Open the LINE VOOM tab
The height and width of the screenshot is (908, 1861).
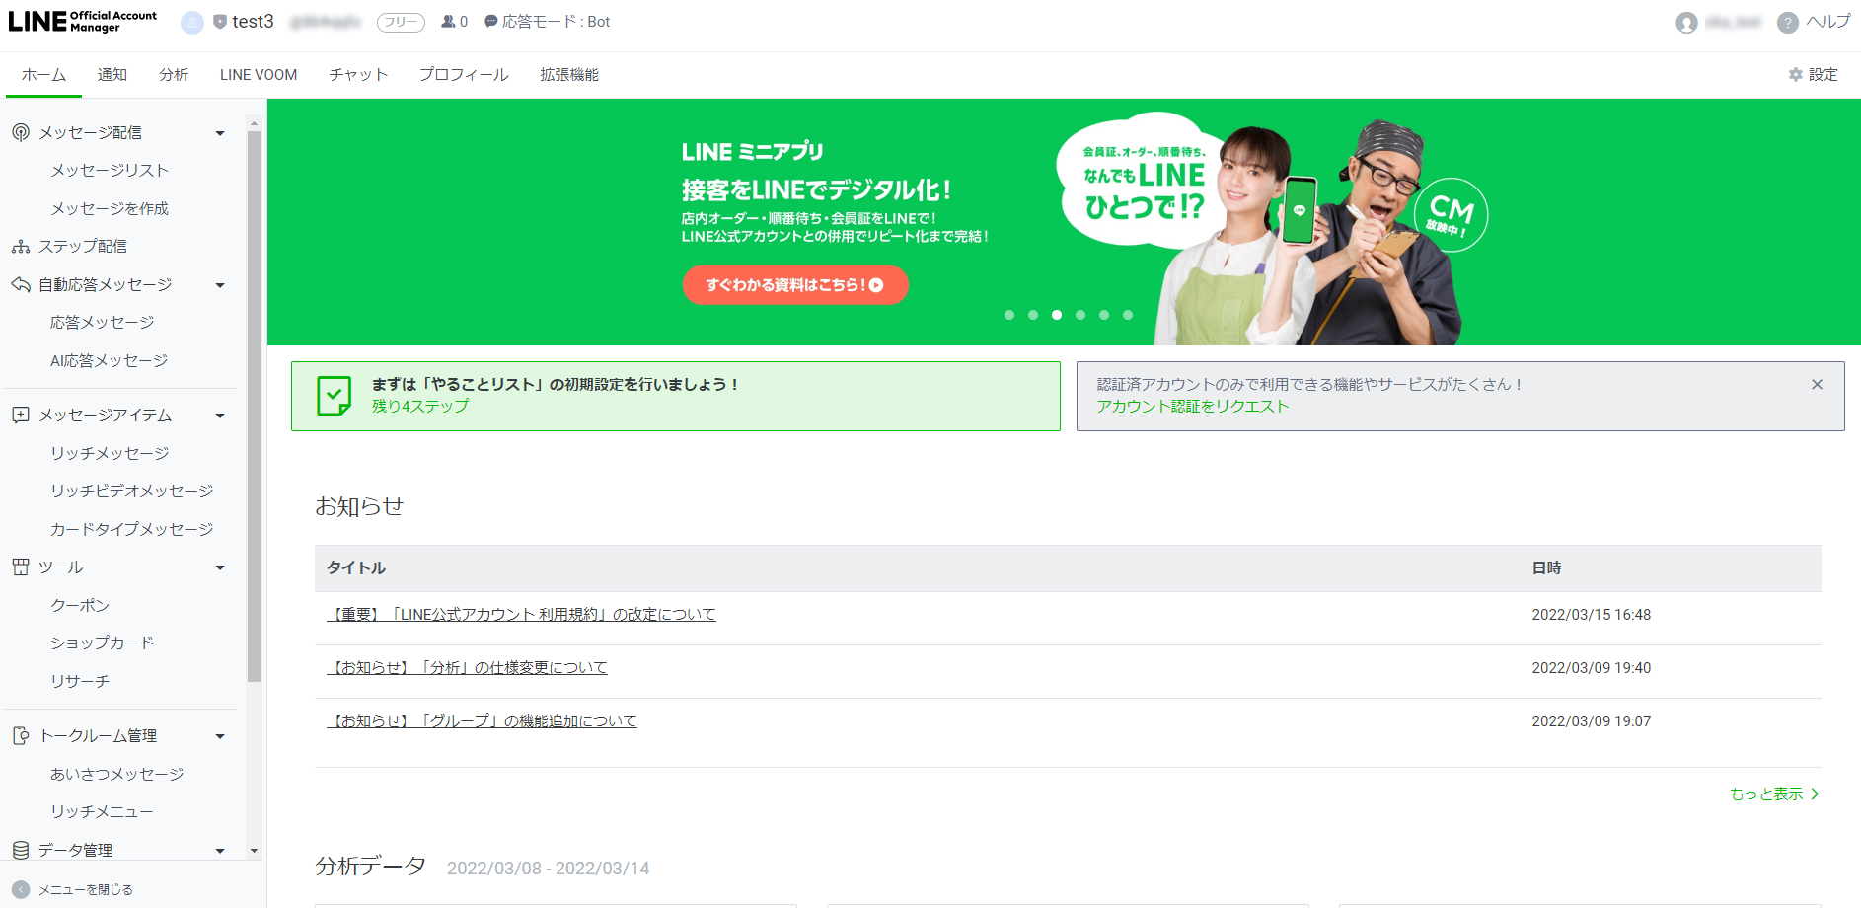[x=259, y=75]
